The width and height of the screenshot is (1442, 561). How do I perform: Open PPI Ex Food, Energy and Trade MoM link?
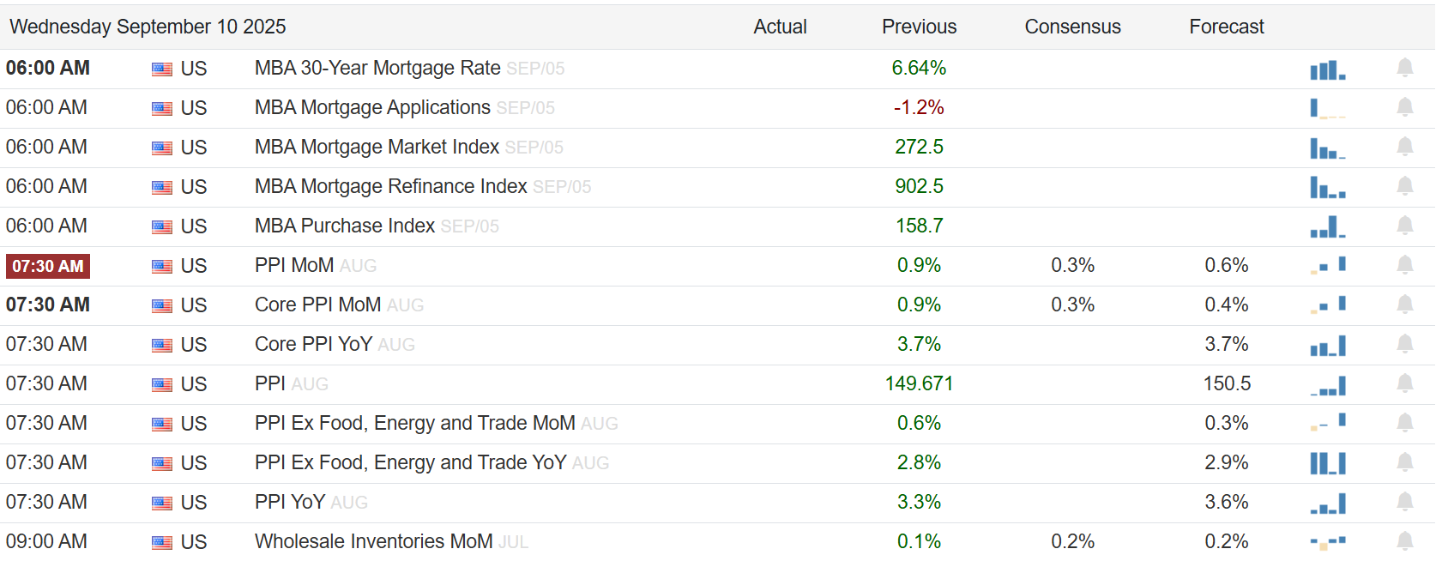tap(414, 423)
